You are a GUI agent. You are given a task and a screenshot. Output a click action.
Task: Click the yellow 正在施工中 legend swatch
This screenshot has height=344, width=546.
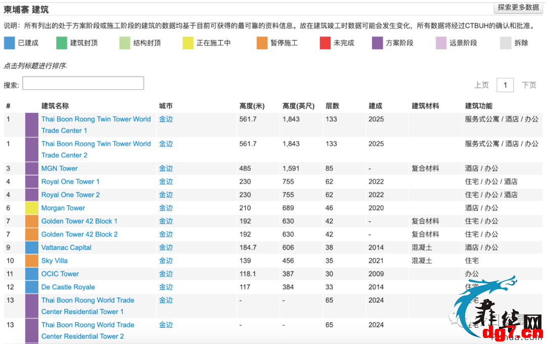click(188, 43)
